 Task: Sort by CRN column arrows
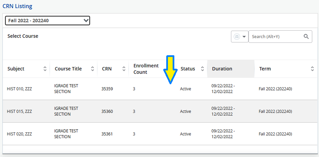click(x=124, y=69)
